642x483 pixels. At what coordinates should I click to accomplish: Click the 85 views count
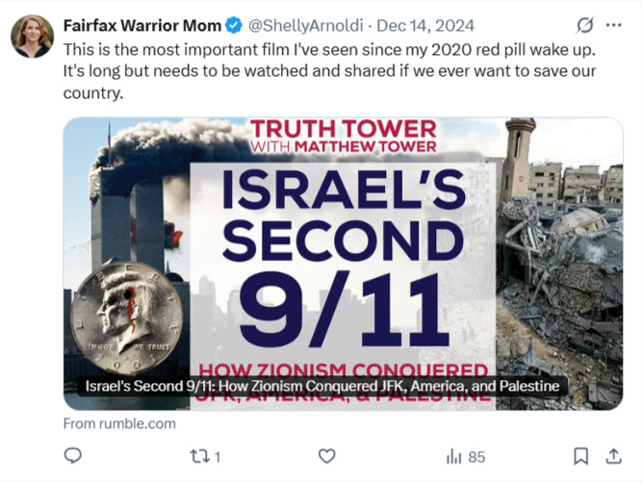tap(476, 457)
